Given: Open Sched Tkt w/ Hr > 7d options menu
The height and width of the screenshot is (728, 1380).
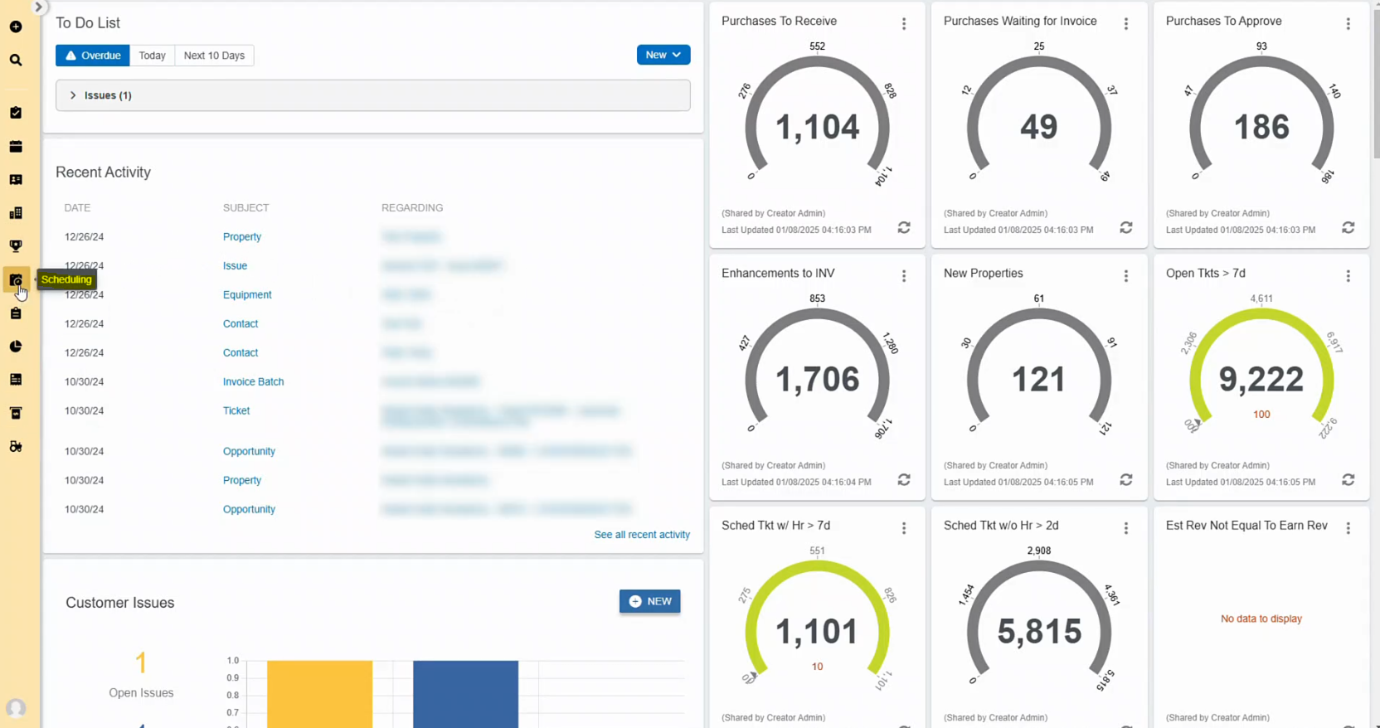Looking at the screenshot, I should pos(904,528).
